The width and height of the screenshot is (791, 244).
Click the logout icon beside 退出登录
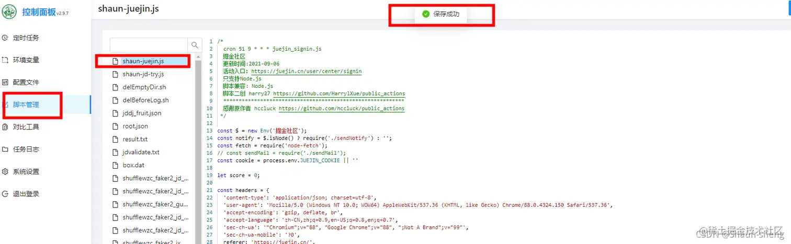coord(5,194)
